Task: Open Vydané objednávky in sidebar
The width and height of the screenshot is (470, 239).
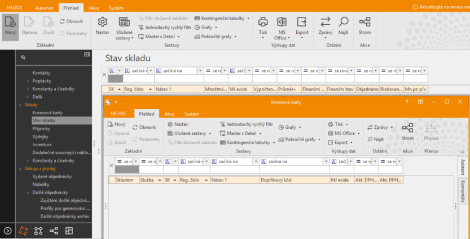Action: [x=52, y=177]
